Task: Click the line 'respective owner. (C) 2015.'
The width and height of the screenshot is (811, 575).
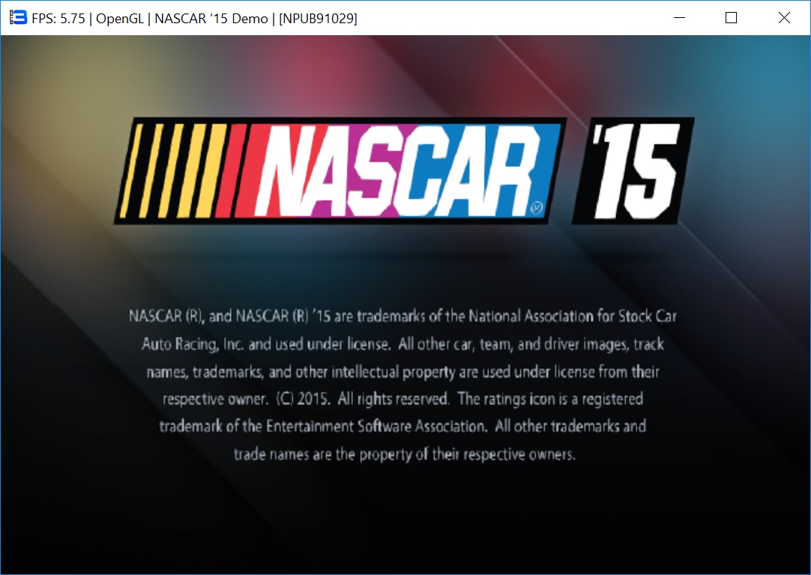Action: tap(403, 399)
